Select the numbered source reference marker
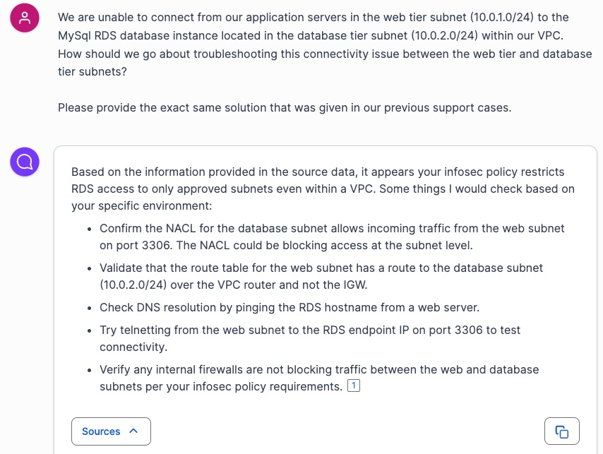Image resolution: width=603 pixels, height=454 pixels. pyautogui.click(x=353, y=385)
